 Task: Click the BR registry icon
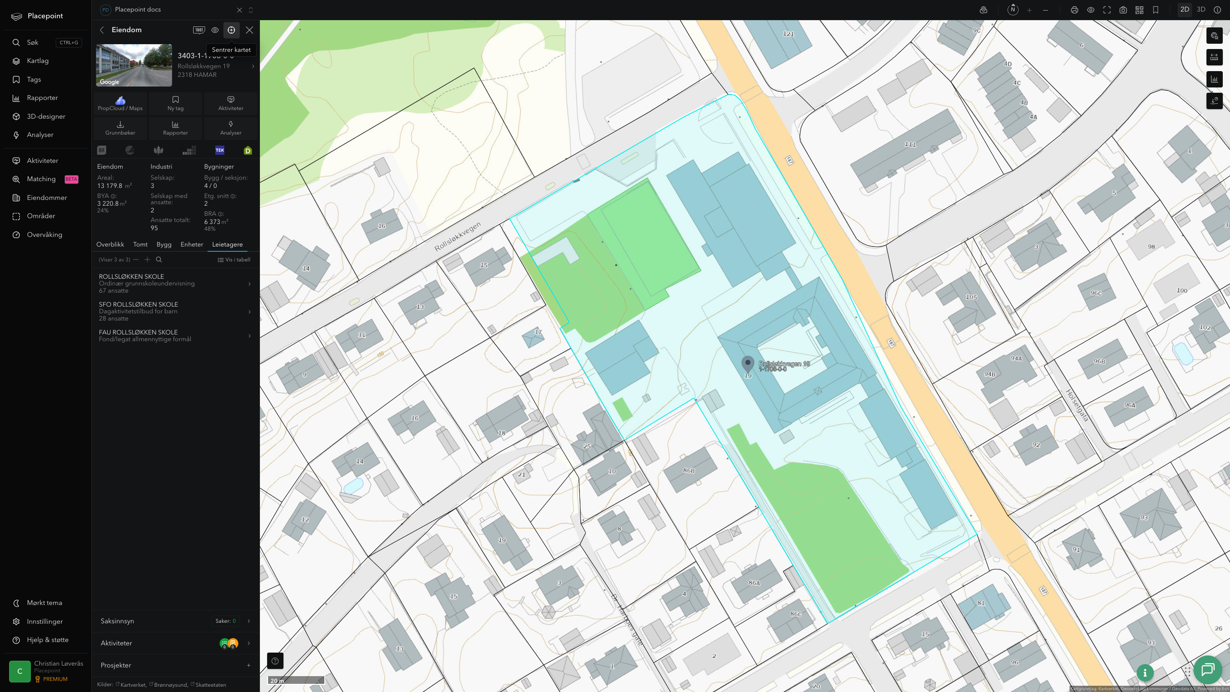pyautogui.click(x=101, y=150)
